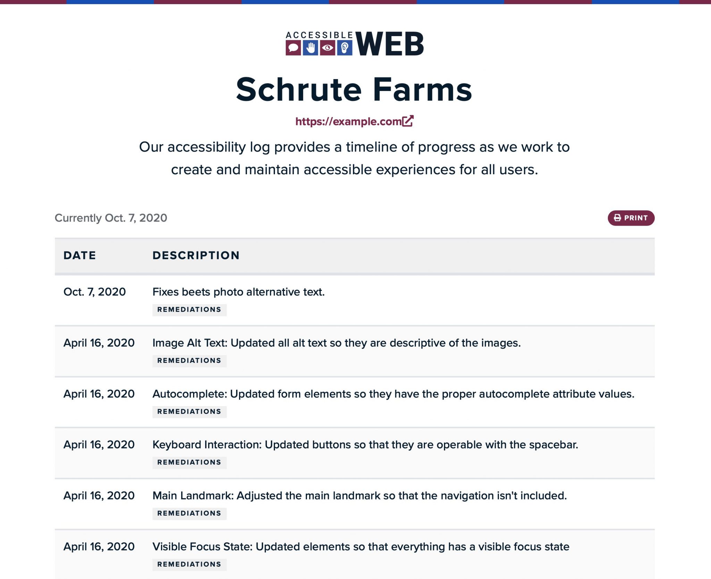Click the hand icon in the logo

coord(310,48)
